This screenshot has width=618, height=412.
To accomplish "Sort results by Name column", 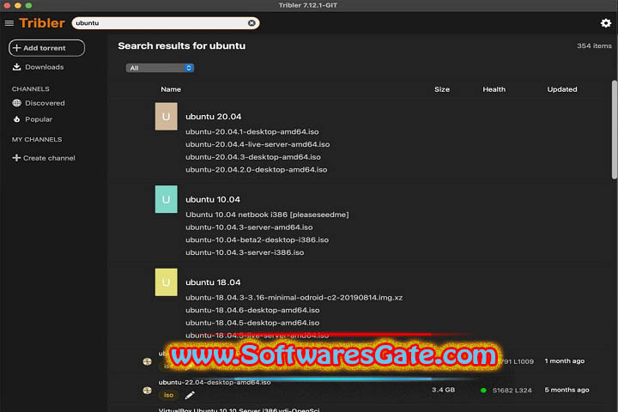I will tap(171, 89).
